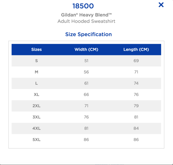Select the M size row label
The width and height of the screenshot is (173, 165).
(36, 72)
